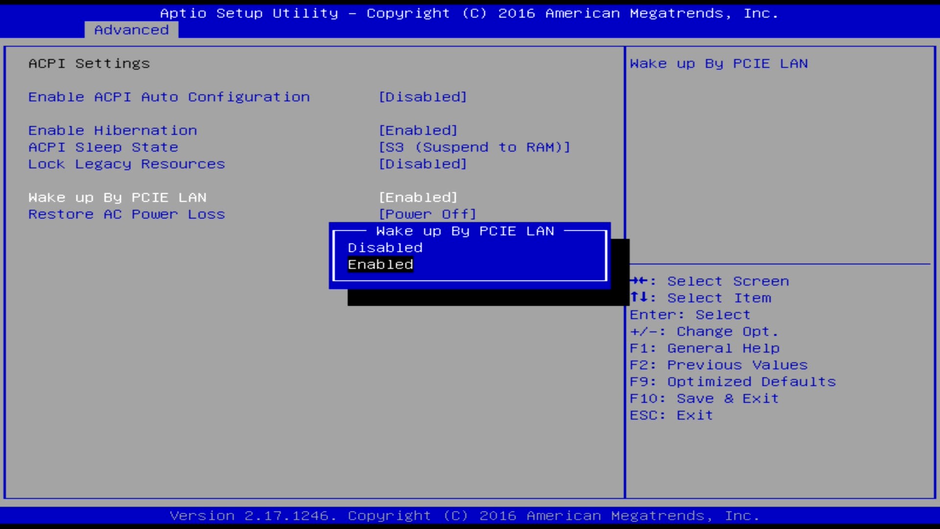Open ACPI Sleep State S3 dropdown
Viewport: 940px width, 529px height.
pyautogui.click(x=474, y=147)
